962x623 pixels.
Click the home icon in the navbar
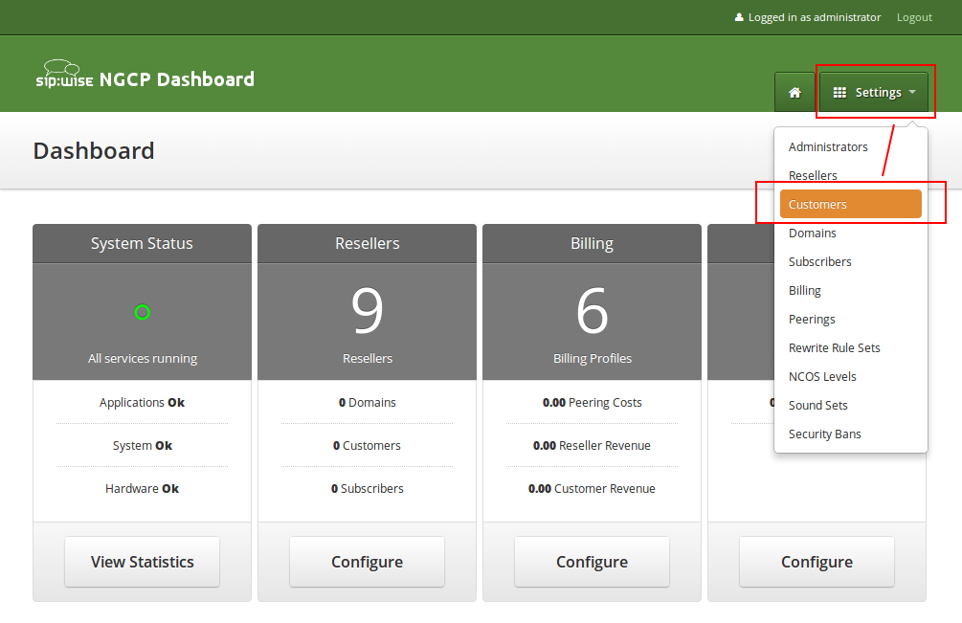(x=794, y=92)
